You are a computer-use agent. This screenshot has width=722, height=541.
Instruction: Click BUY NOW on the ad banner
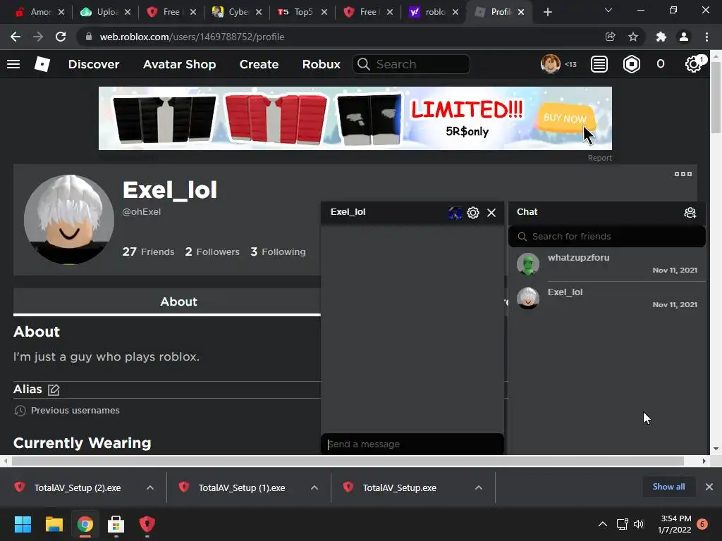point(565,118)
